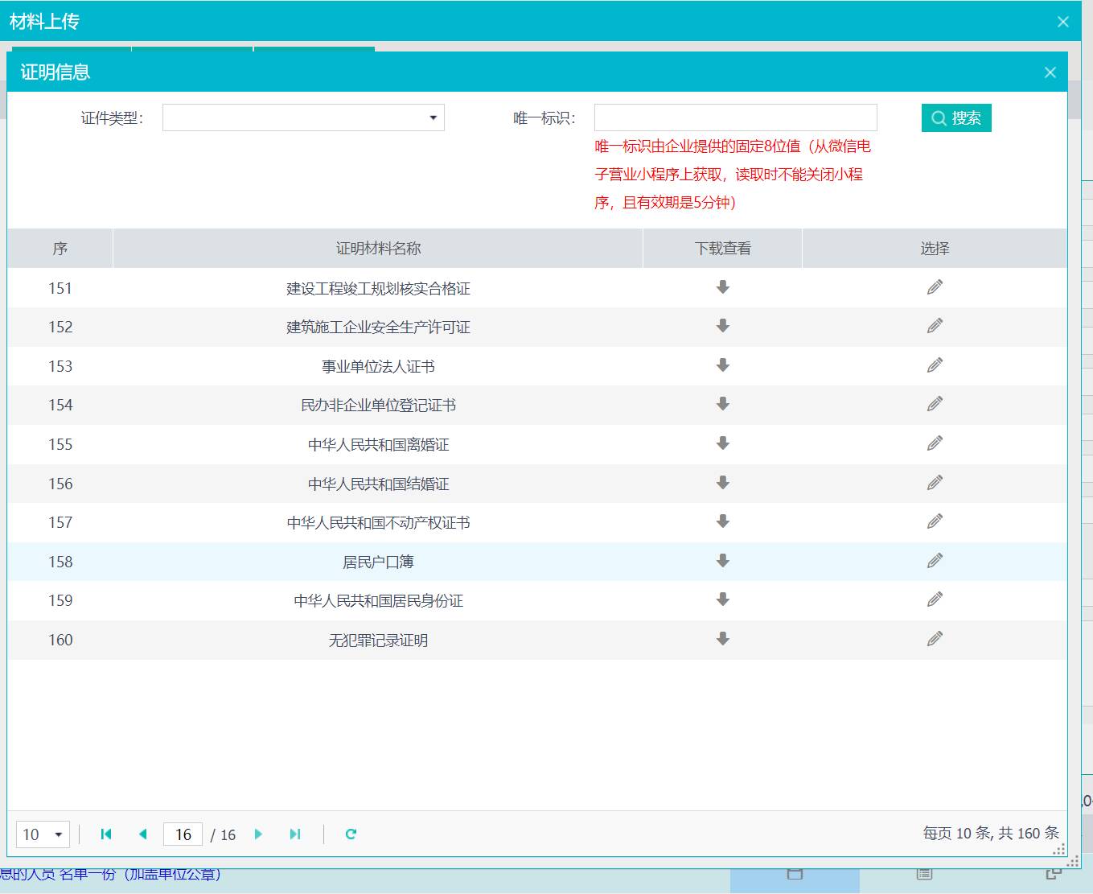Pick 中华人民共和国结婚证 via its pencil icon
This screenshot has height=894, width=1093.
point(935,483)
